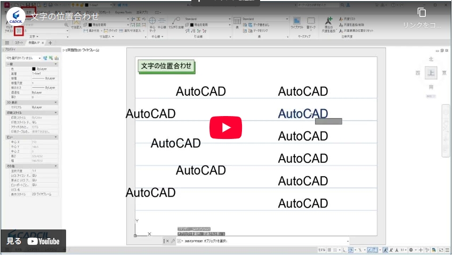Image resolution: width=452 pixels, height=255 pixels.
Task: Play the YouTube video
Action: click(x=225, y=128)
